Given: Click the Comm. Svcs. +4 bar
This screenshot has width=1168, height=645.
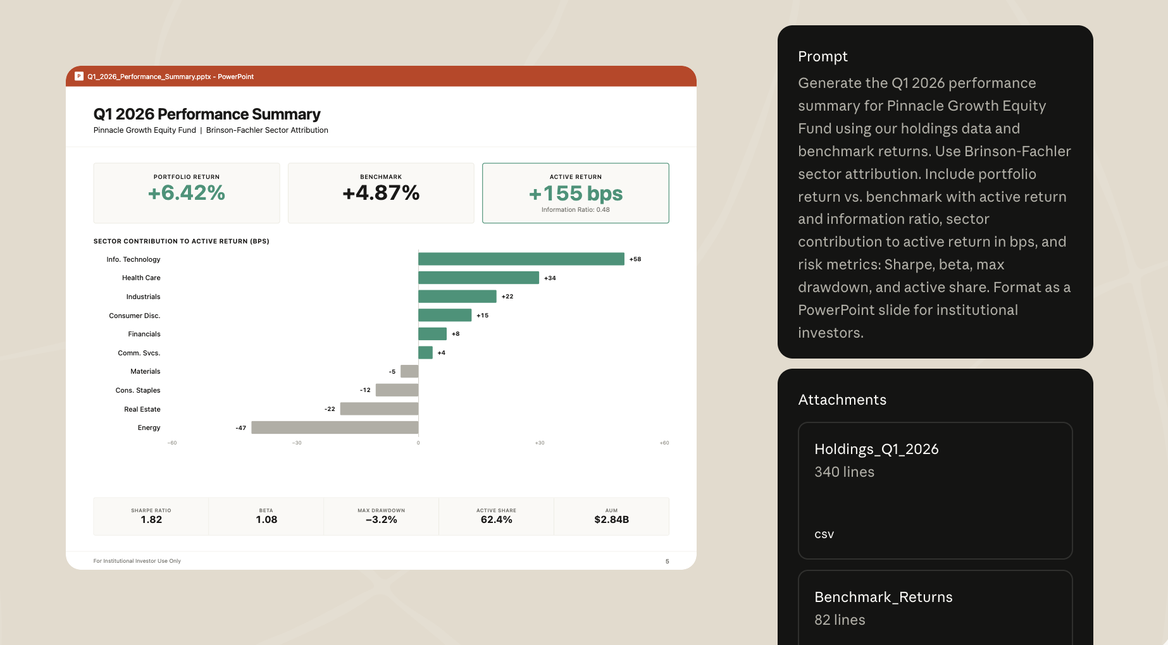Looking at the screenshot, I should pos(426,353).
